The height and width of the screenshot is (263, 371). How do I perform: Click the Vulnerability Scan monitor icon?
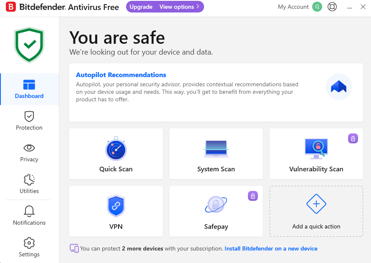click(316, 148)
